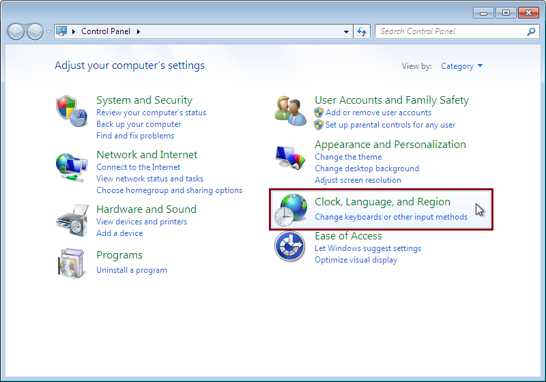Click Add a device link

[119, 233]
